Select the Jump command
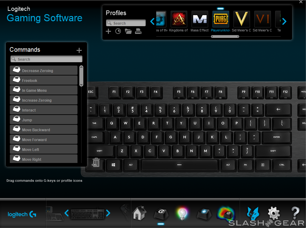Viewport: 306px width, 228px height. coord(44,120)
